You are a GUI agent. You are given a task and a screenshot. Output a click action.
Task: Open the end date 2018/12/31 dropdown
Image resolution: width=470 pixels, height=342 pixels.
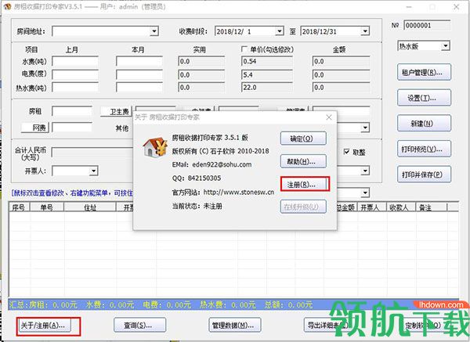click(365, 31)
